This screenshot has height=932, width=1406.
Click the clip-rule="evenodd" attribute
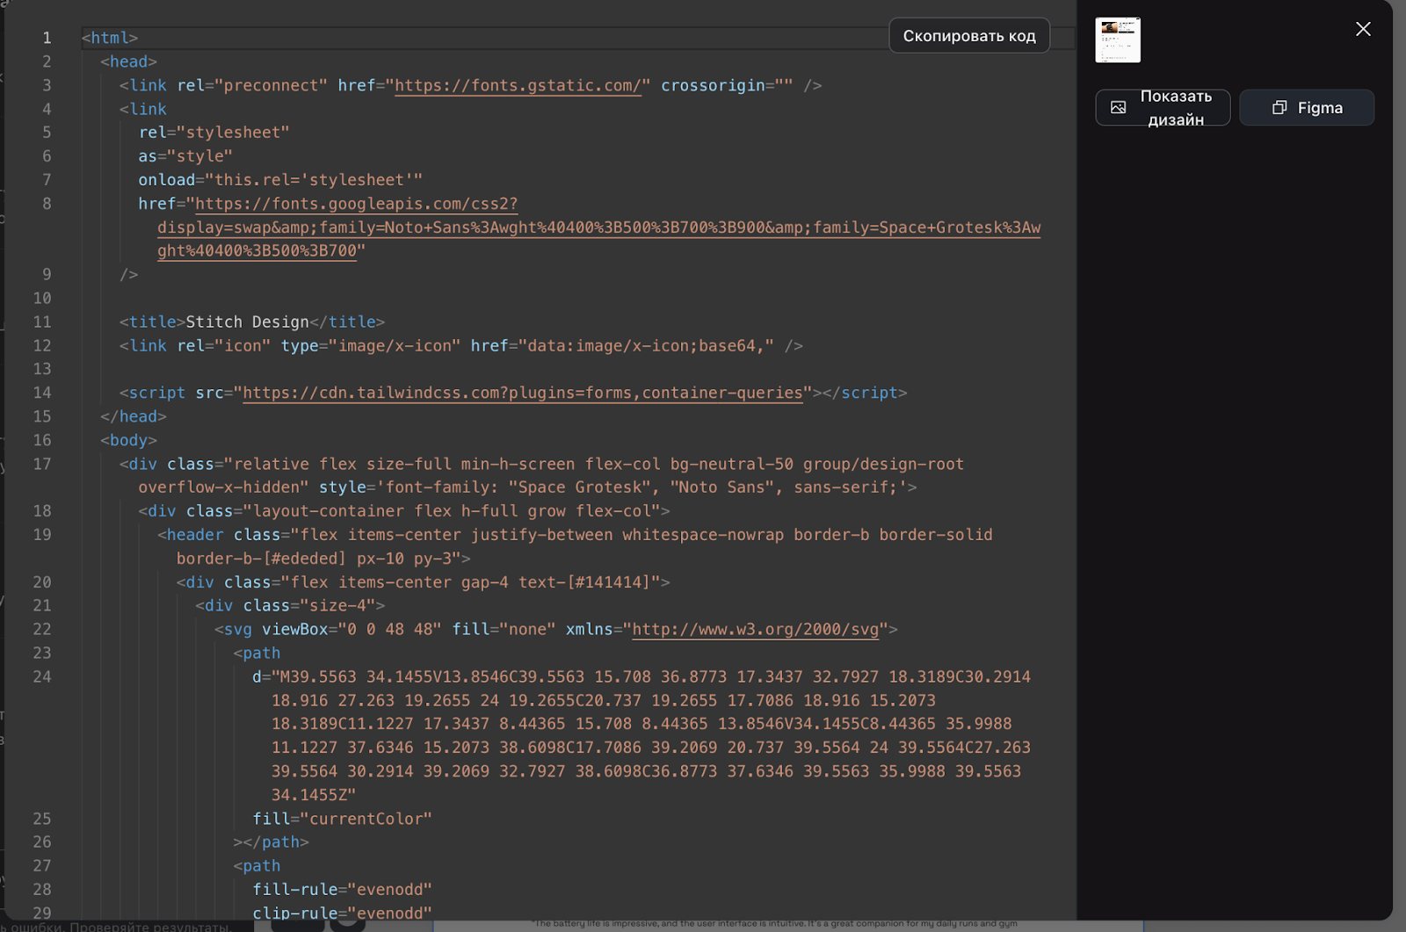343,913
